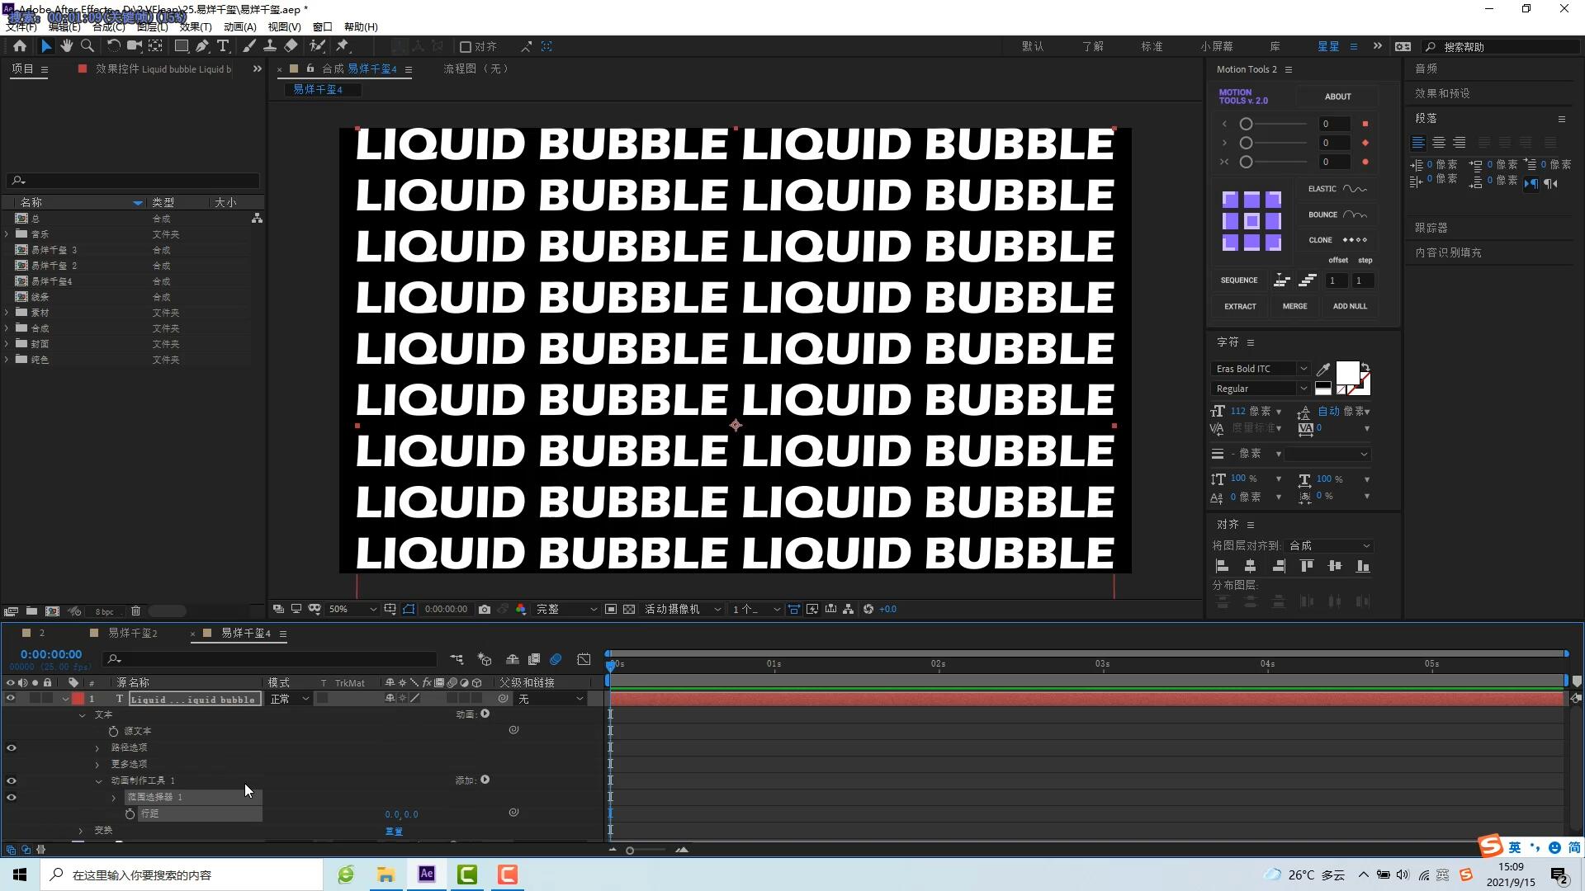Viewport: 1585px width, 891px height.
Task: Click the ELASTIC easing icon
Action: (x=1355, y=189)
